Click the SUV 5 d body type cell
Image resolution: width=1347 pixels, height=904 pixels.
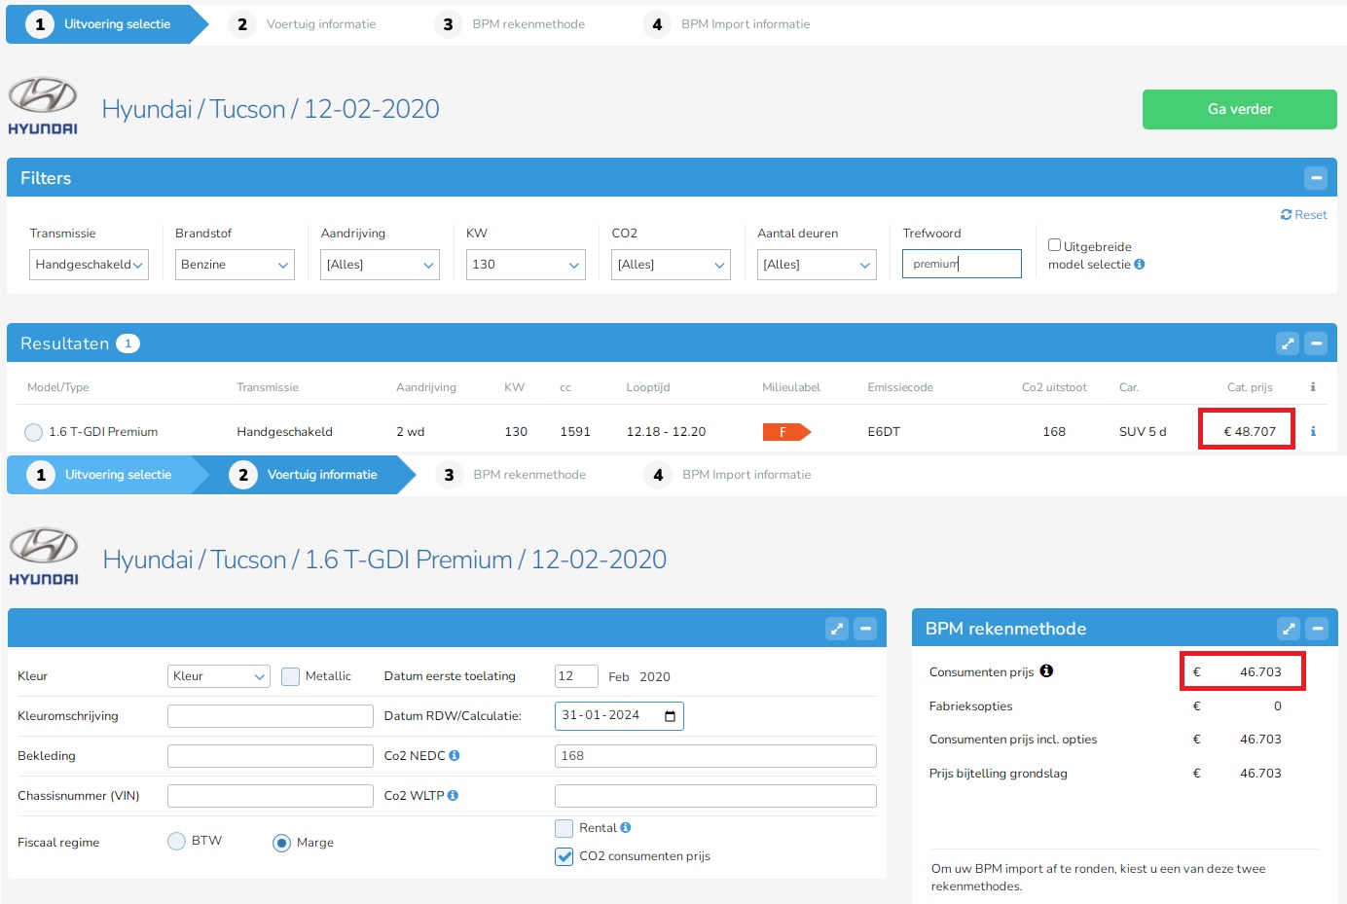click(x=1143, y=432)
